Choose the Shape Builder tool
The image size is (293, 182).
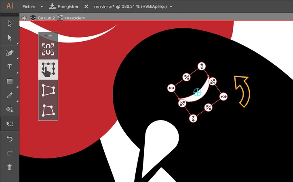[10, 109]
